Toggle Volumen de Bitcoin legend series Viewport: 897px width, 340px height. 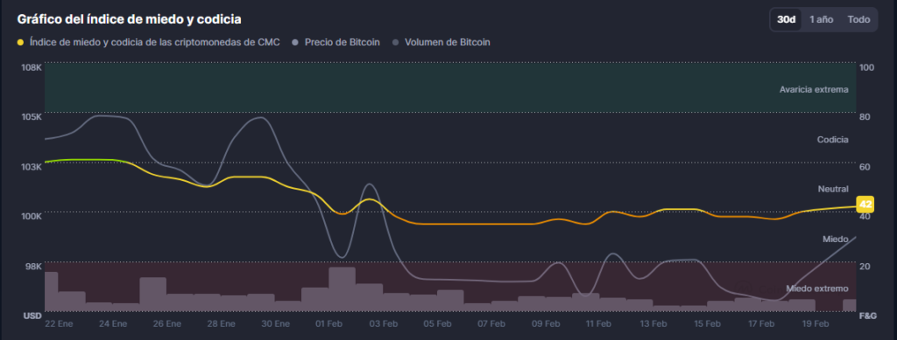[x=441, y=42]
